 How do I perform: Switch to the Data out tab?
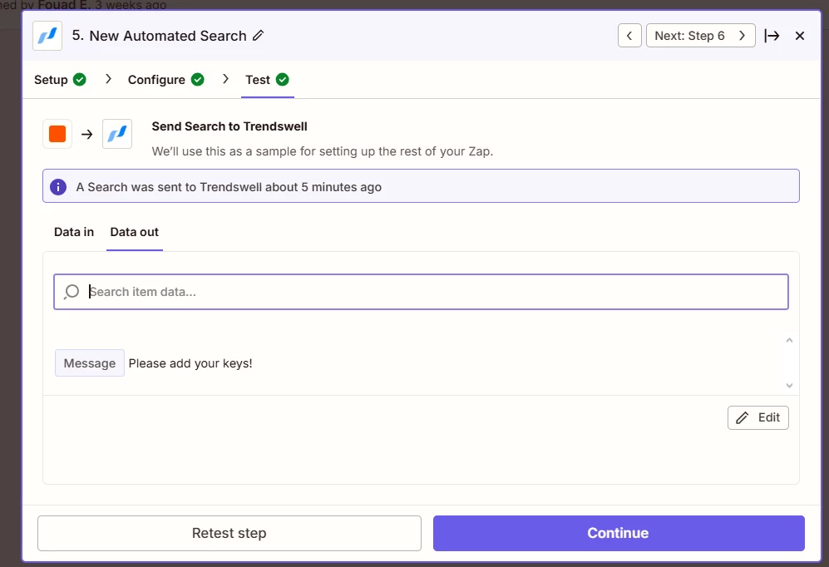135,232
